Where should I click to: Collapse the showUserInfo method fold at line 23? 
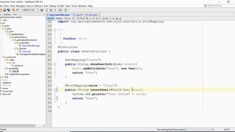55,64
